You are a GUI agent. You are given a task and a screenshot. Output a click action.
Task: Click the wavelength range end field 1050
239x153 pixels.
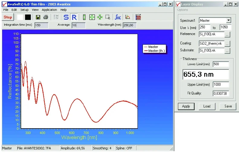pyautogui.click(x=226, y=27)
